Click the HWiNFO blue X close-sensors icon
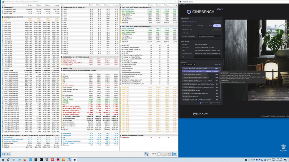Image resolution: width=289 pixels, height=162 pixels. coord(174,154)
